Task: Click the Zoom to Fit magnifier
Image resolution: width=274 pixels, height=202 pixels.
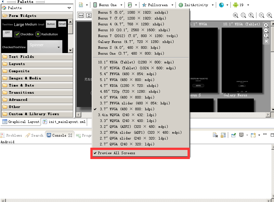Action: [243, 15]
